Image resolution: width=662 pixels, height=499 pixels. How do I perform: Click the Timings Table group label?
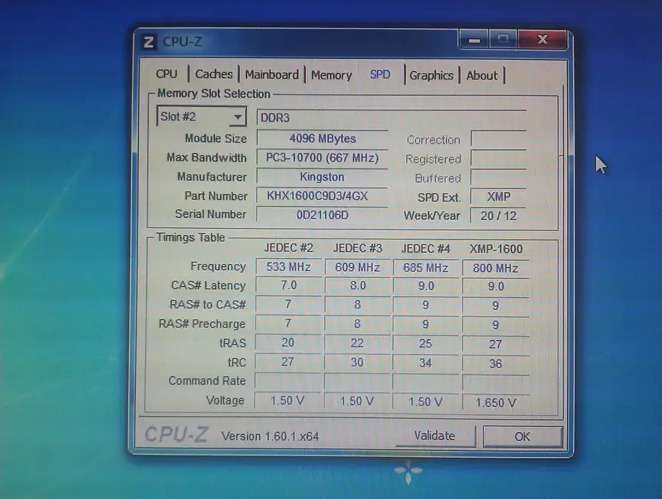191,238
